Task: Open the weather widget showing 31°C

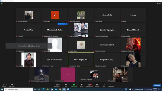Action: tap(136, 89)
